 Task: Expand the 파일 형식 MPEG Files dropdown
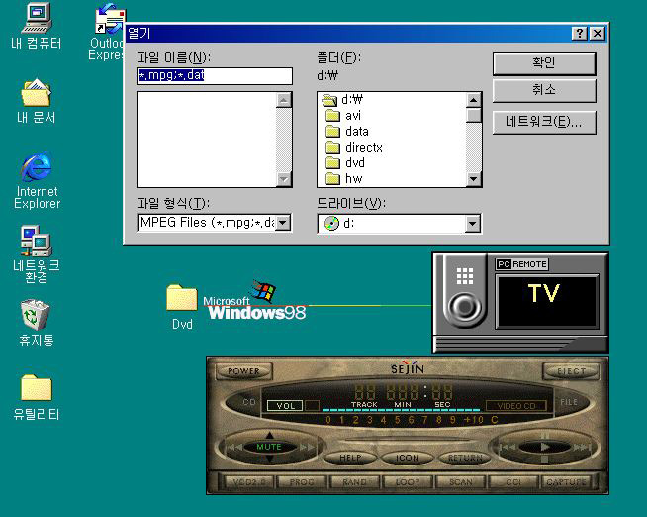click(283, 223)
